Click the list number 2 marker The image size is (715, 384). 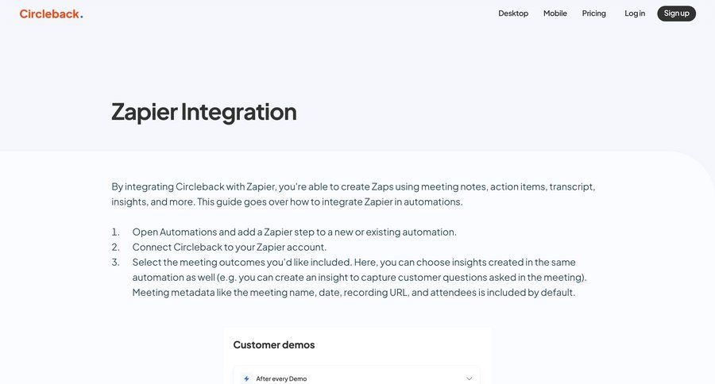pyautogui.click(x=115, y=247)
